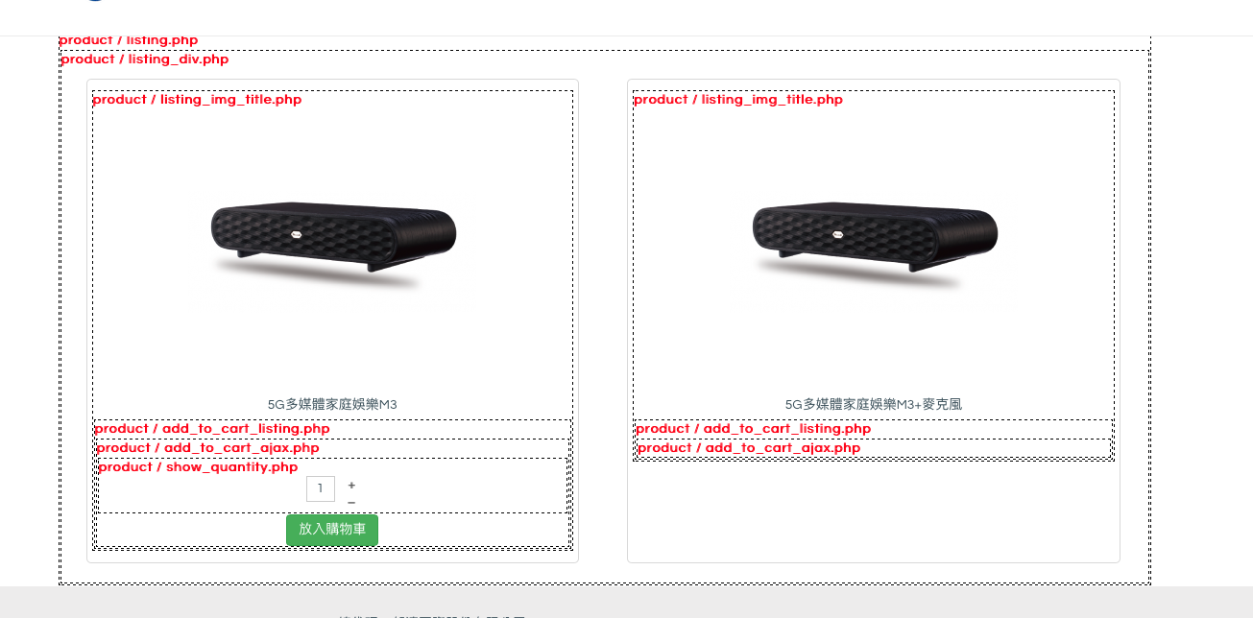Click the green 放入購物車 button
This screenshot has width=1253, height=618.
(332, 530)
